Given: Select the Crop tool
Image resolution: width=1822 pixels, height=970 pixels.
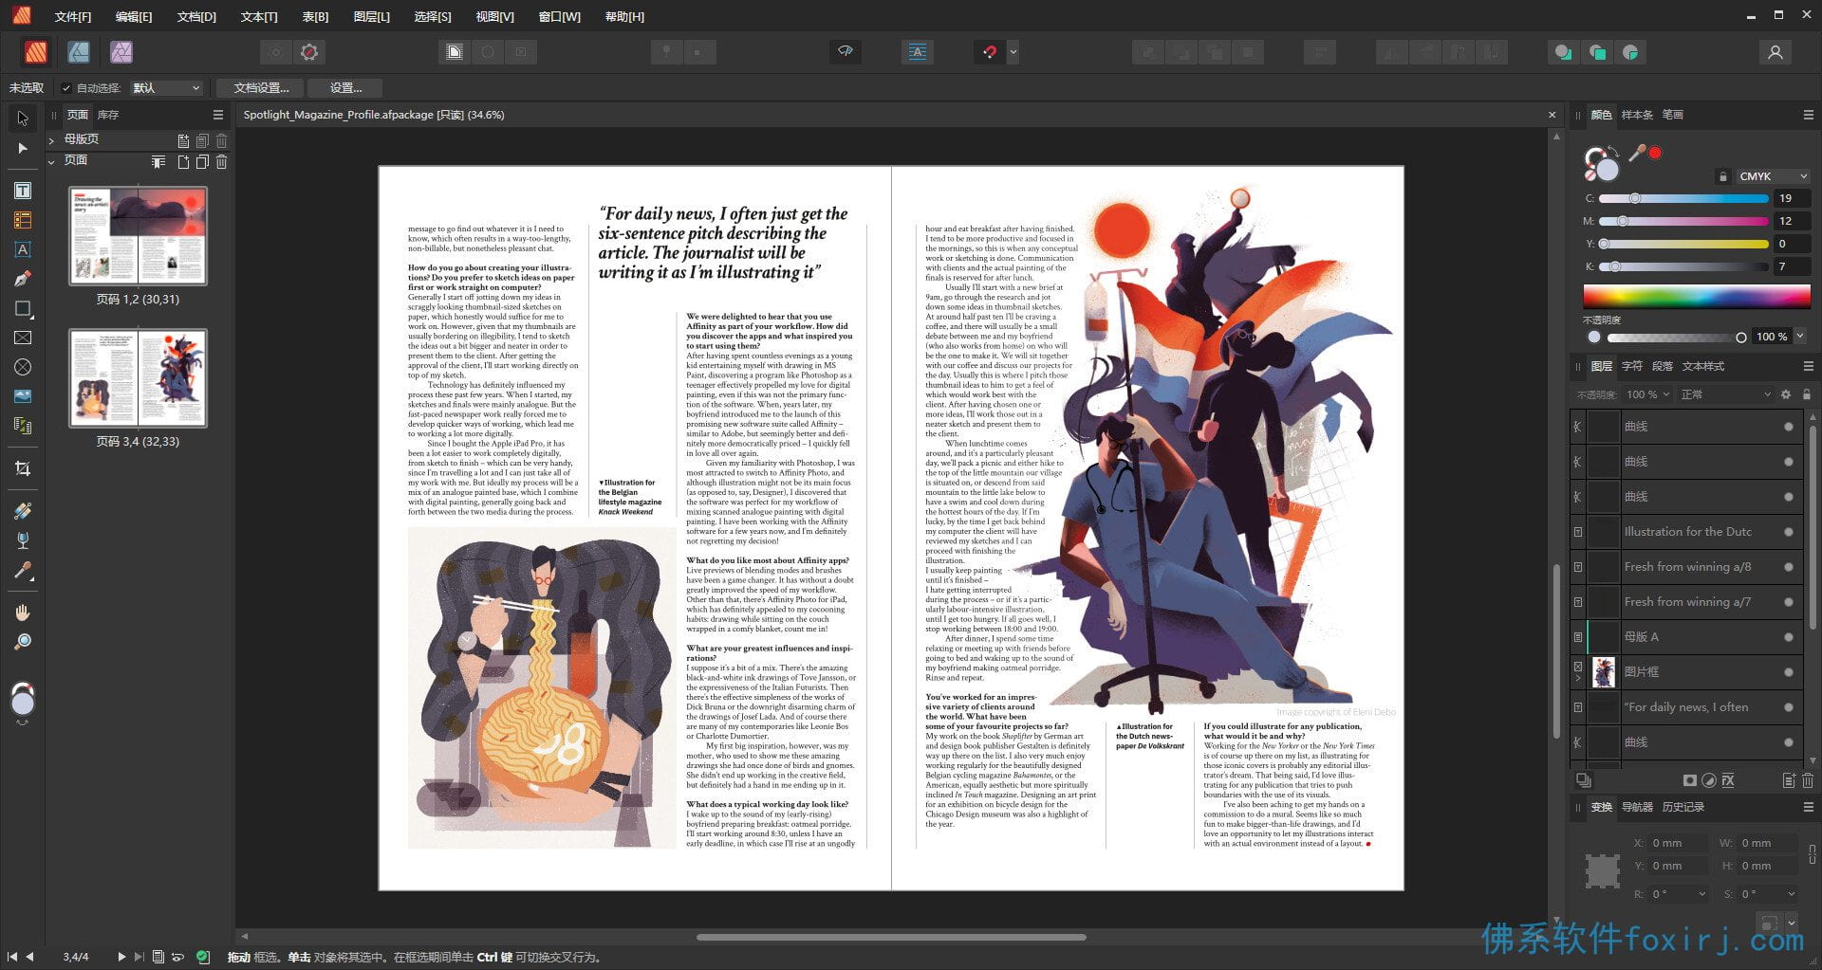Looking at the screenshot, I should pos(23,468).
